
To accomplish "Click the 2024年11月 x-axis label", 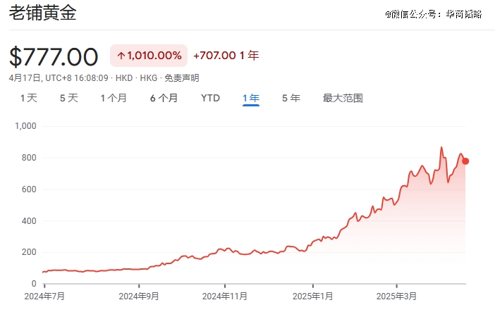I will 225,297.
